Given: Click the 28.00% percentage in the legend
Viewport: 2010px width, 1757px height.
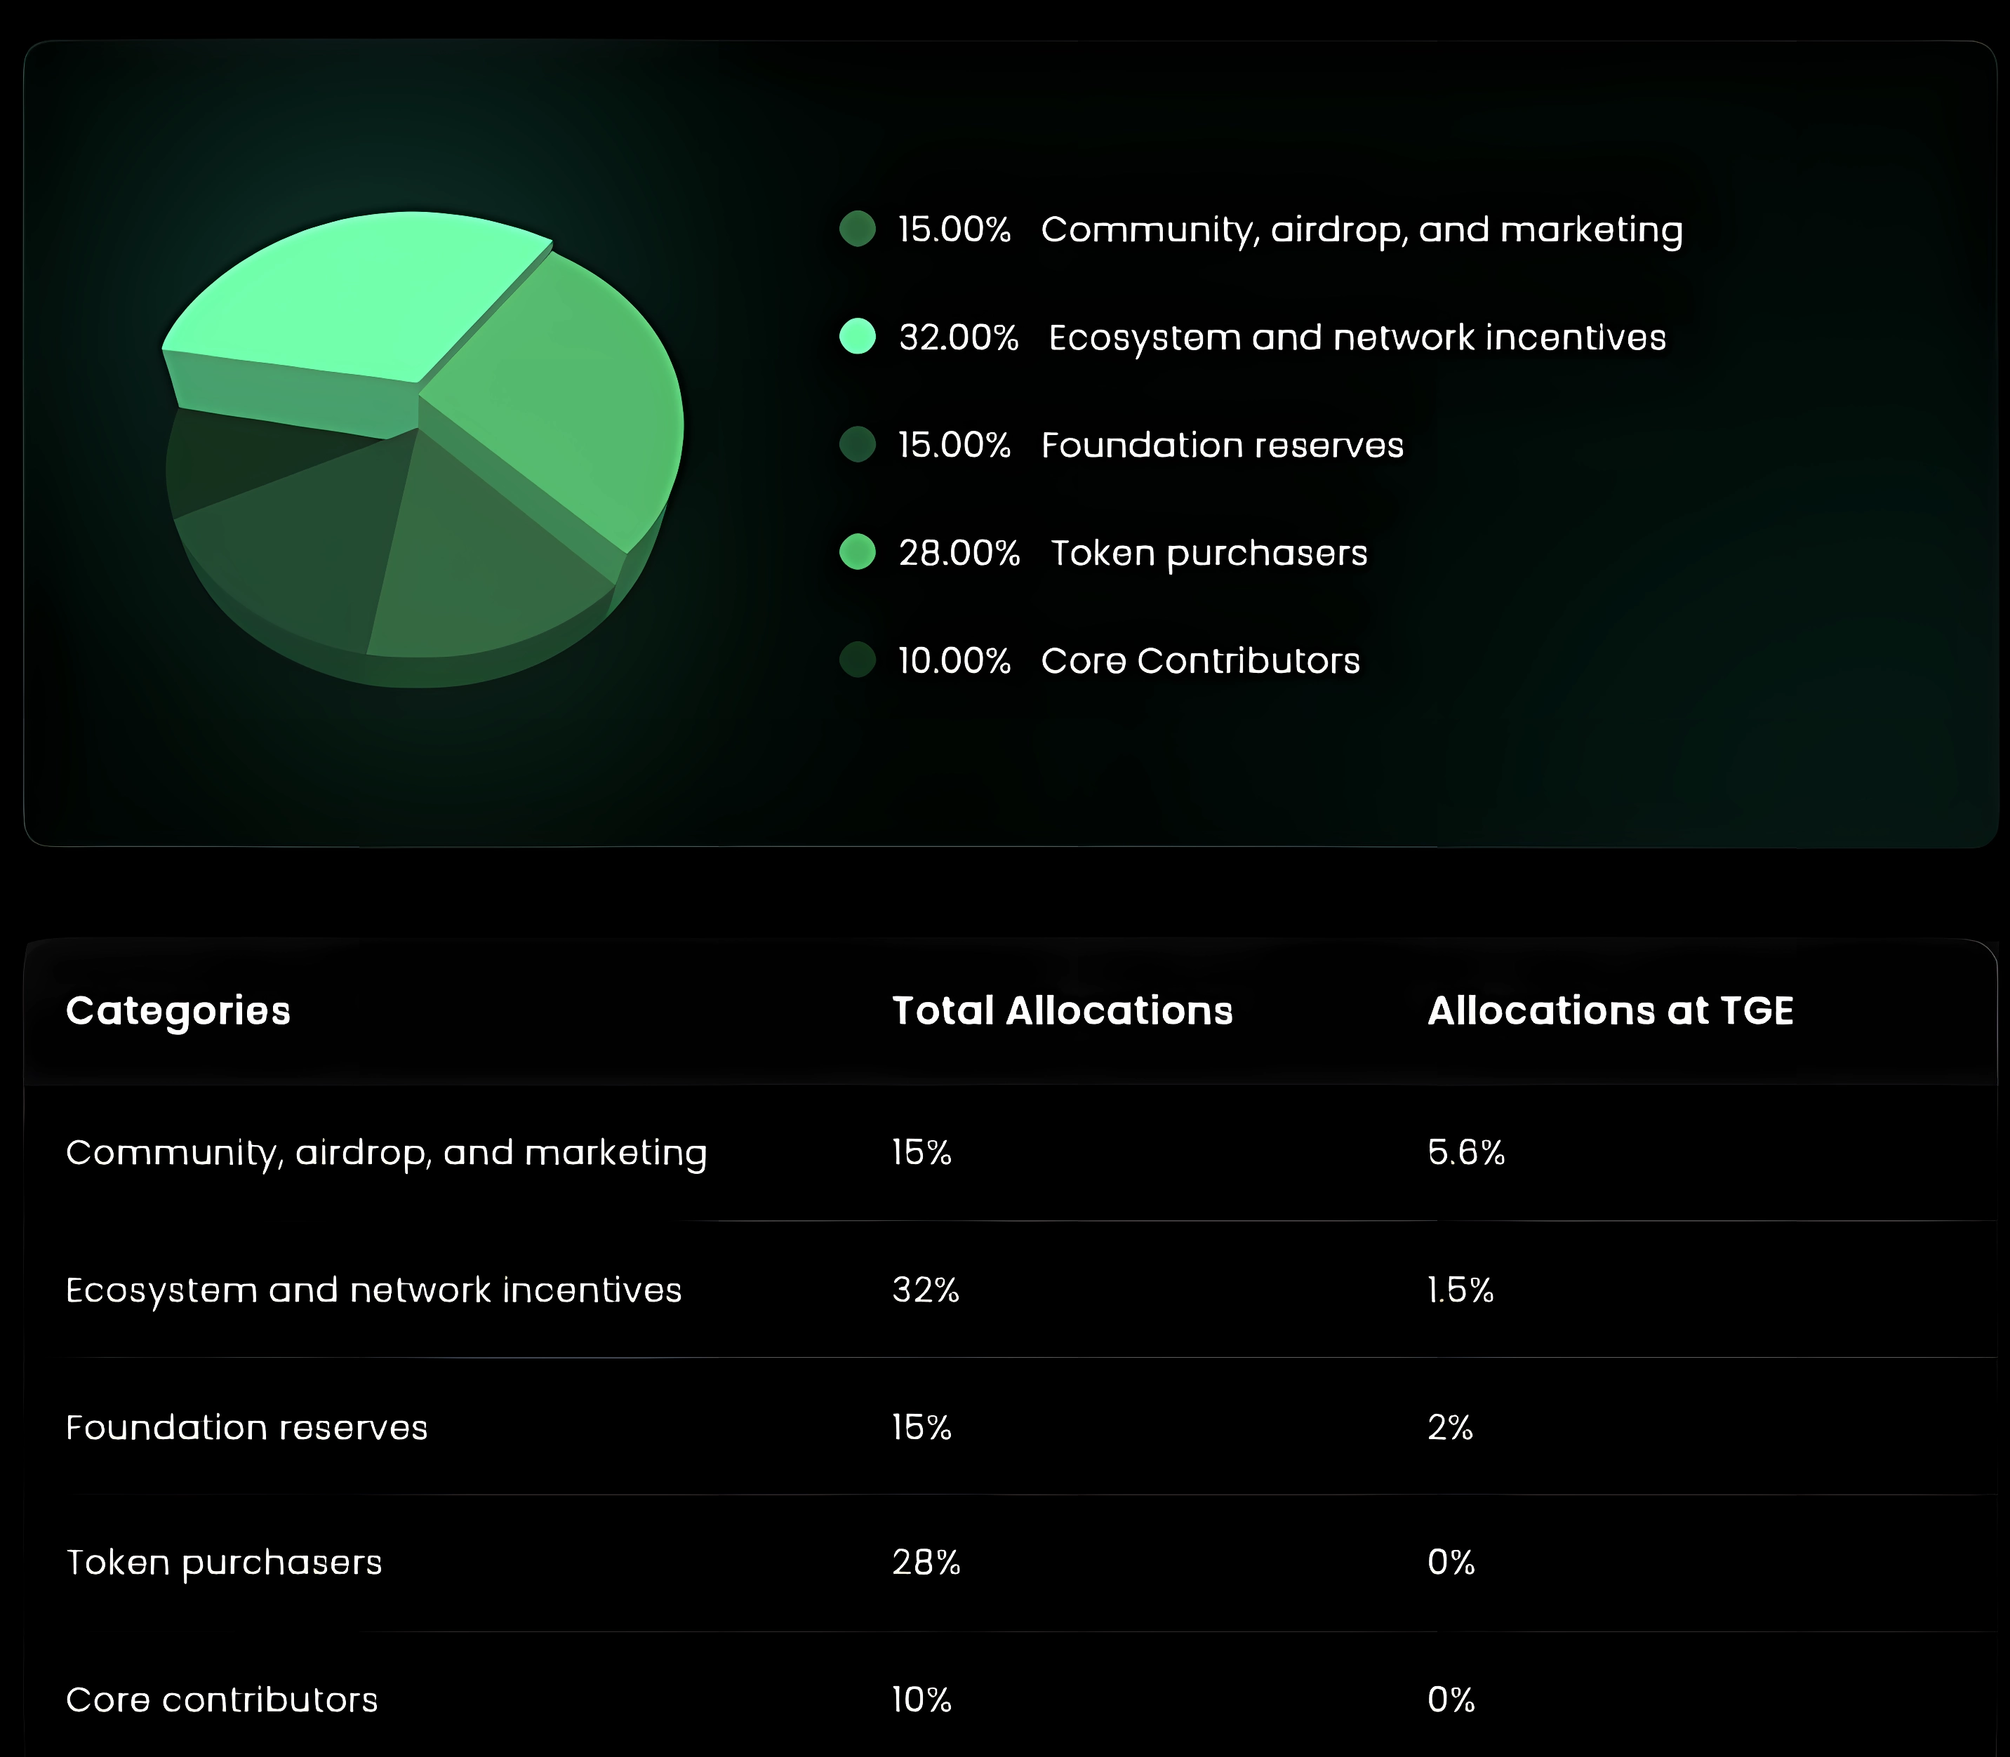Looking at the screenshot, I should (x=959, y=553).
